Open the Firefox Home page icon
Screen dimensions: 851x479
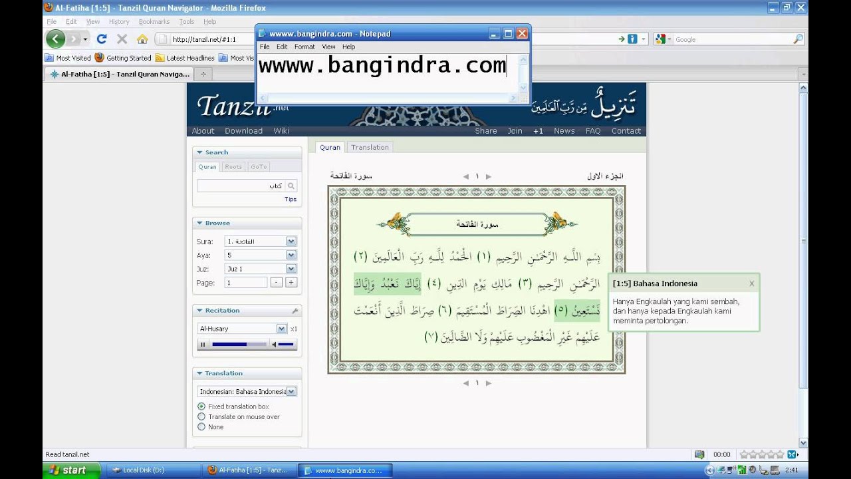pyautogui.click(x=142, y=39)
